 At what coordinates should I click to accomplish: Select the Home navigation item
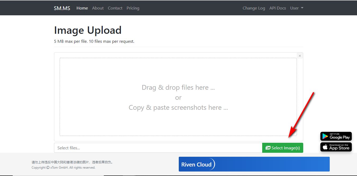tap(82, 8)
